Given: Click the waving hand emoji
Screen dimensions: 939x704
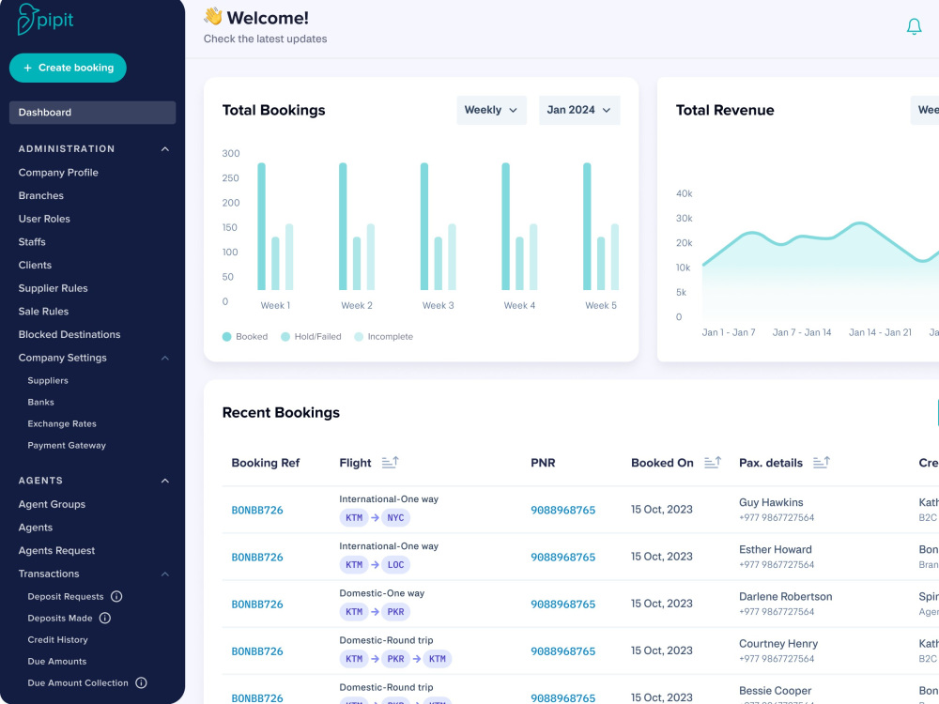Looking at the screenshot, I should (212, 17).
